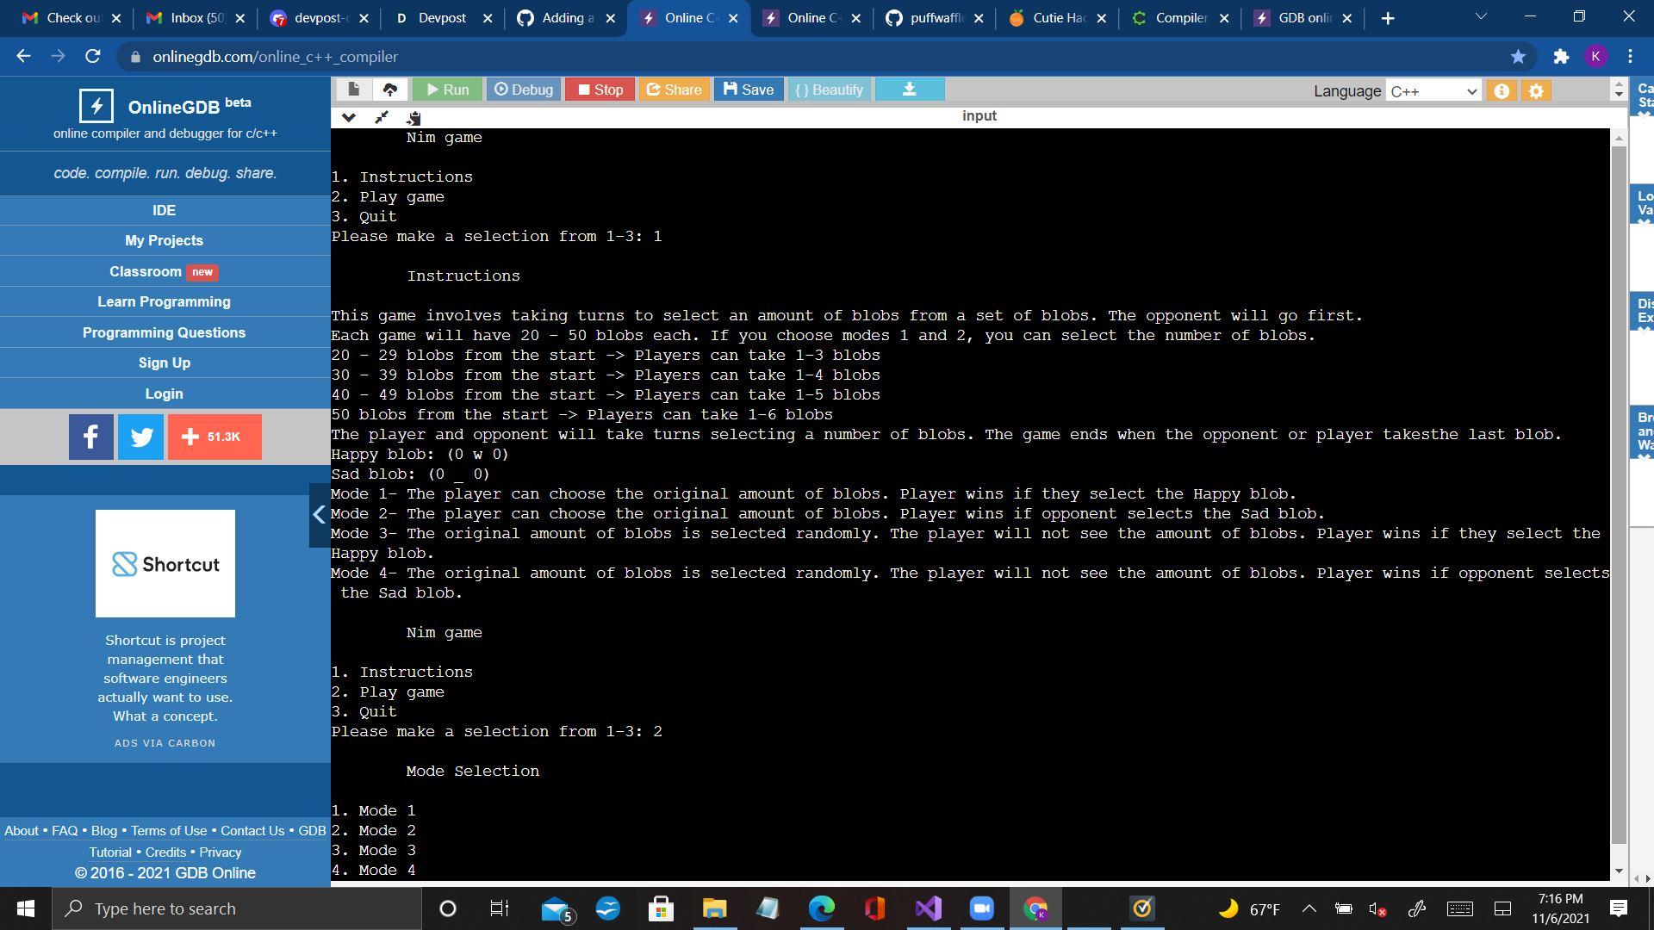Viewport: 1654px width, 930px height.
Task: Collapse console using the down chevron
Action: pyautogui.click(x=349, y=117)
